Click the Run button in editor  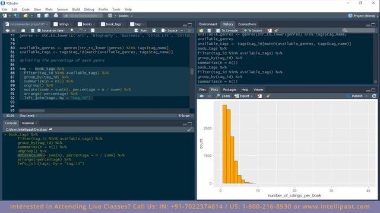(x=141, y=31)
